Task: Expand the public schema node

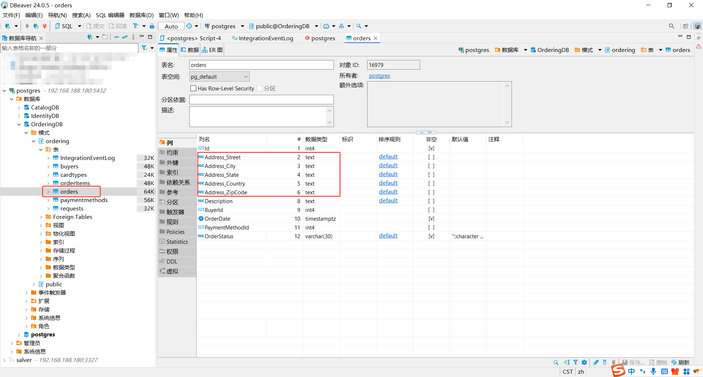Action: [x=34, y=284]
